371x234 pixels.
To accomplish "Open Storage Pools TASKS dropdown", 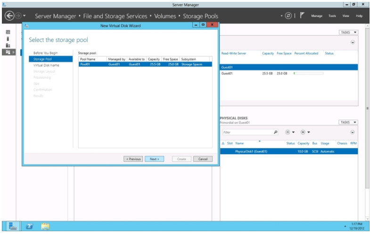I will click(x=348, y=32).
